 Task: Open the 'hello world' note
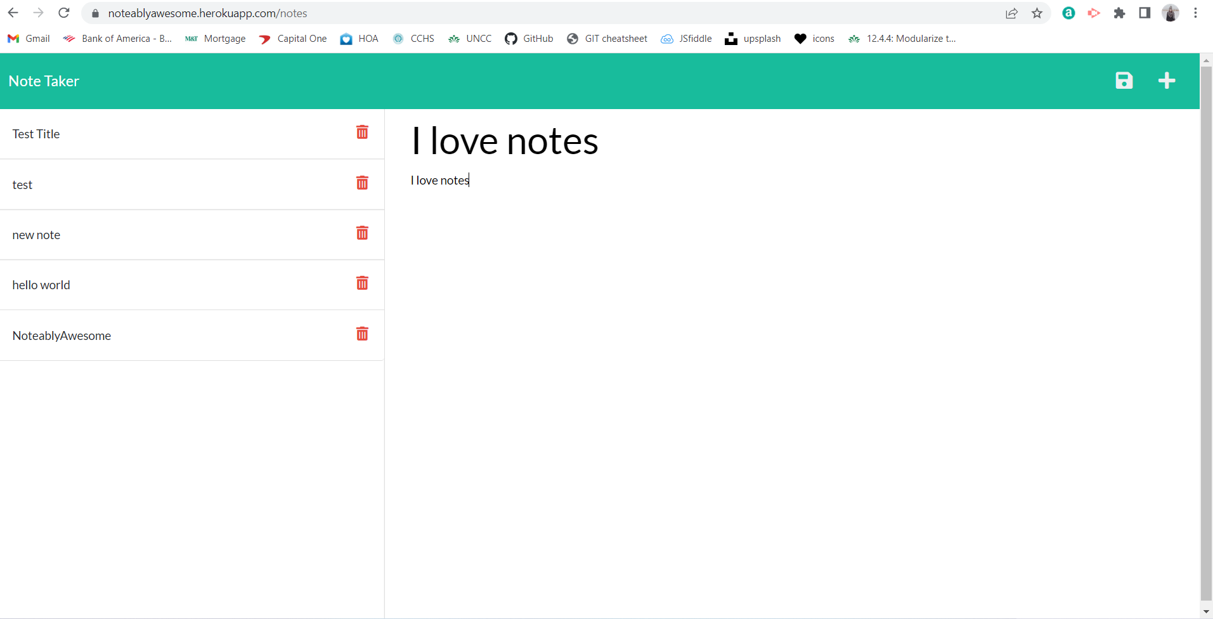(192, 285)
